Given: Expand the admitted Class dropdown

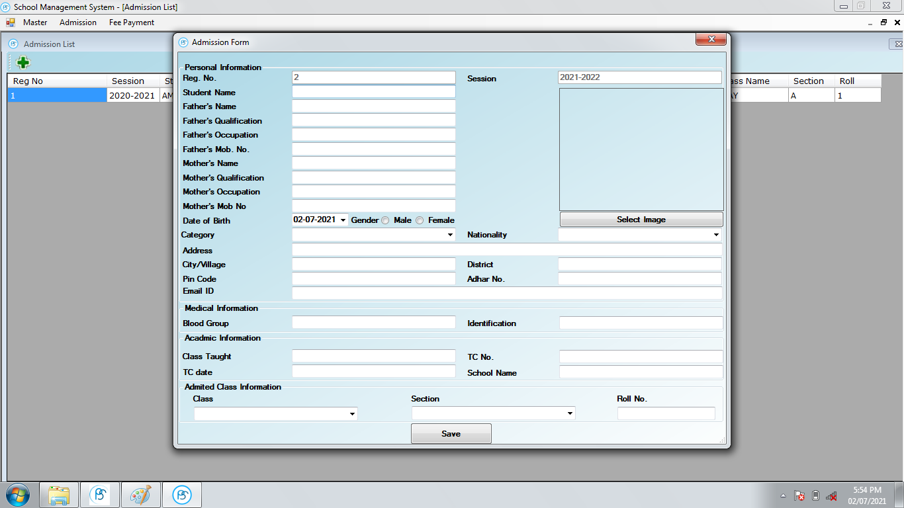Looking at the screenshot, I should click(x=351, y=414).
